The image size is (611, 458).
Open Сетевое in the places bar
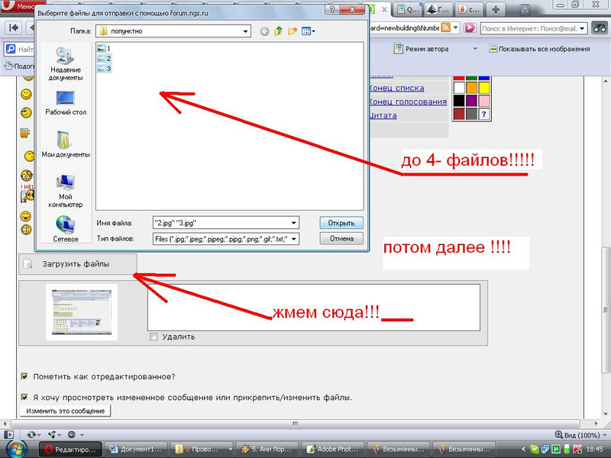point(65,228)
